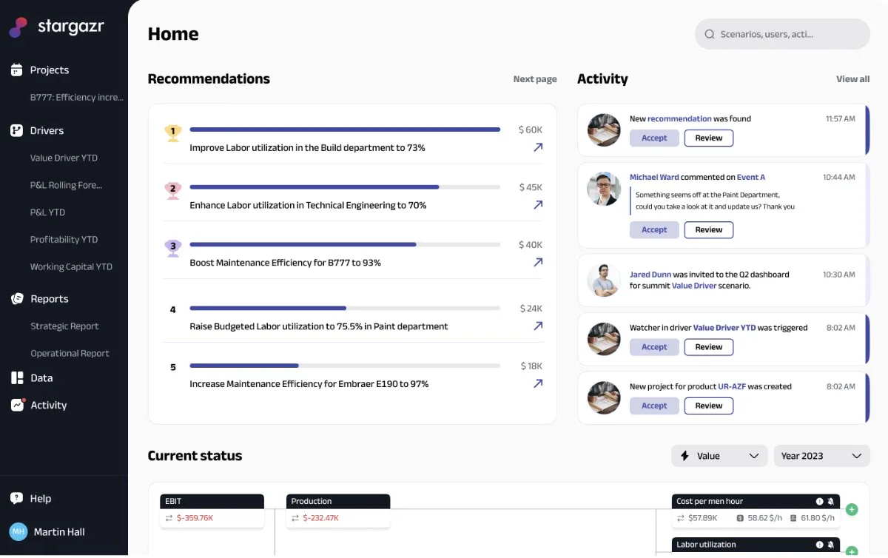The width and height of the screenshot is (888, 558).
Task: Open Help from the sidebar icon
Action: point(16,498)
